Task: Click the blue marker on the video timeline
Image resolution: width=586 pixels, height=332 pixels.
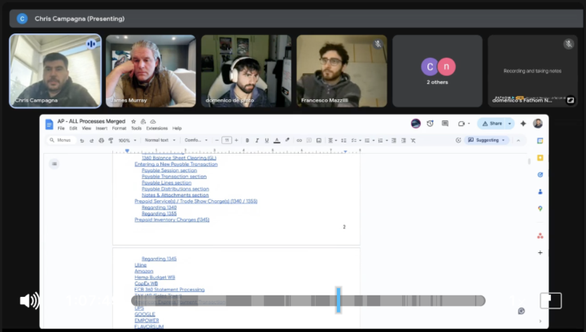Action: tap(339, 299)
